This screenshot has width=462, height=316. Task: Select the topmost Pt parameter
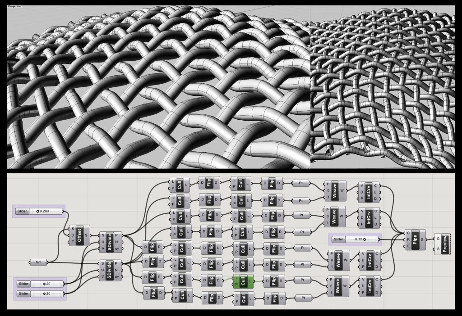301,184
